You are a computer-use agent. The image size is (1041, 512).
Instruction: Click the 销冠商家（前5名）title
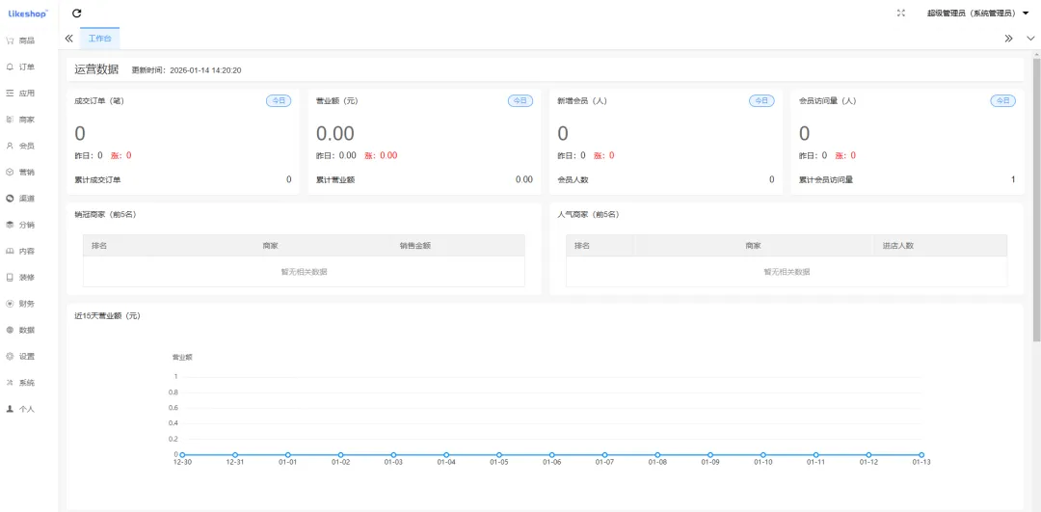coord(106,214)
